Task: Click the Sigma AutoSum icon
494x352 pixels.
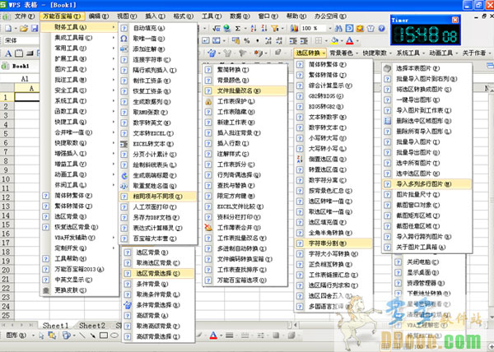Action: point(238,29)
